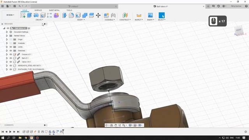This screenshot has height=140, width=249.
Task: Open the INSPECT dropdown menu
Action: [139, 20]
